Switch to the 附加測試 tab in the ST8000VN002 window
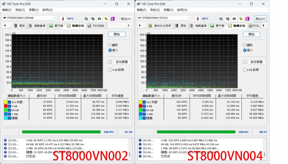288x164 pixels. 96,26
